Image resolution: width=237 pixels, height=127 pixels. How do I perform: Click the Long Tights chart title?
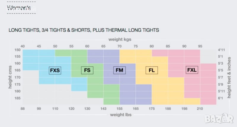[84, 30]
